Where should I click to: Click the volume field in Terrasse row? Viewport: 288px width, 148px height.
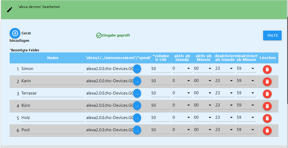coord(161,93)
